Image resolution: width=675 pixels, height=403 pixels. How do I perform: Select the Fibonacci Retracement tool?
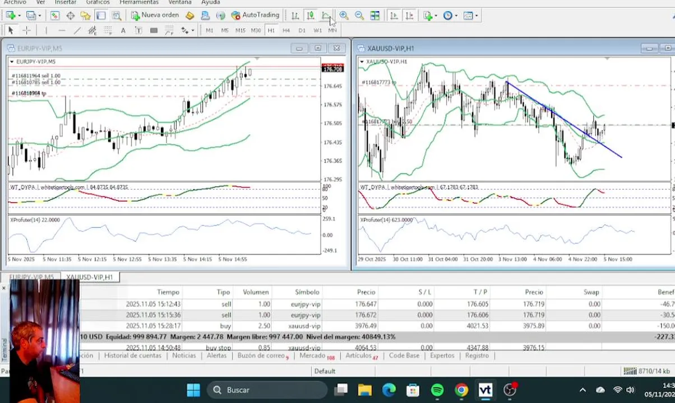(x=108, y=30)
